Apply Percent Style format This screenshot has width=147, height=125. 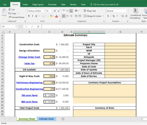[x=114, y=16]
